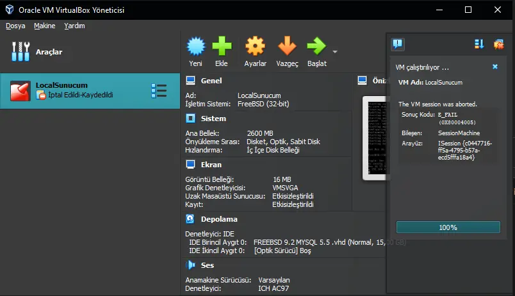This screenshot has height=296, width=515.
Task: Click the Ekle (Add) green plus icon
Action: 222,46
